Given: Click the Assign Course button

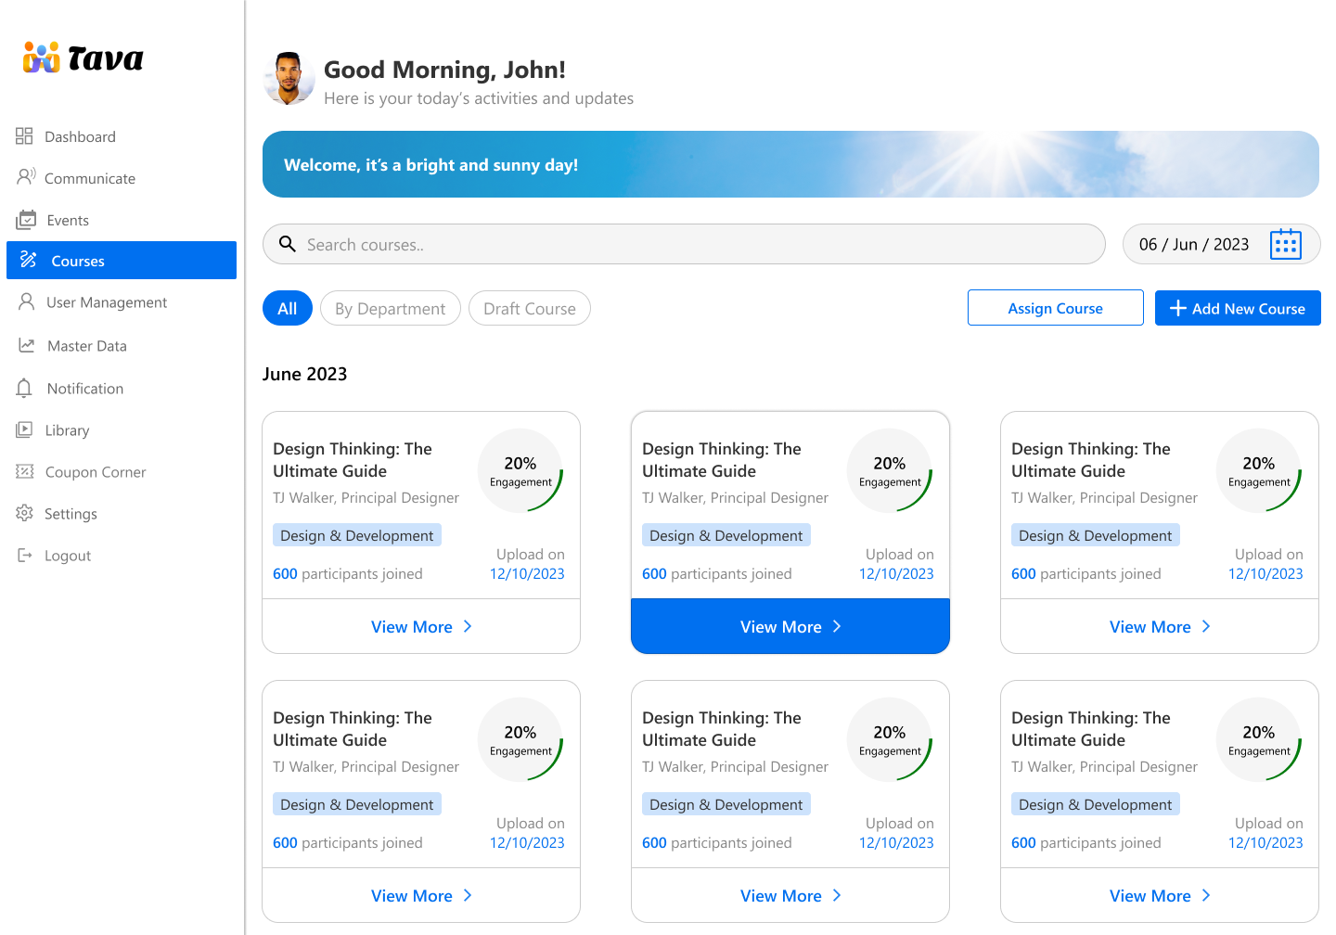Looking at the screenshot, I should coord(1055,308).
